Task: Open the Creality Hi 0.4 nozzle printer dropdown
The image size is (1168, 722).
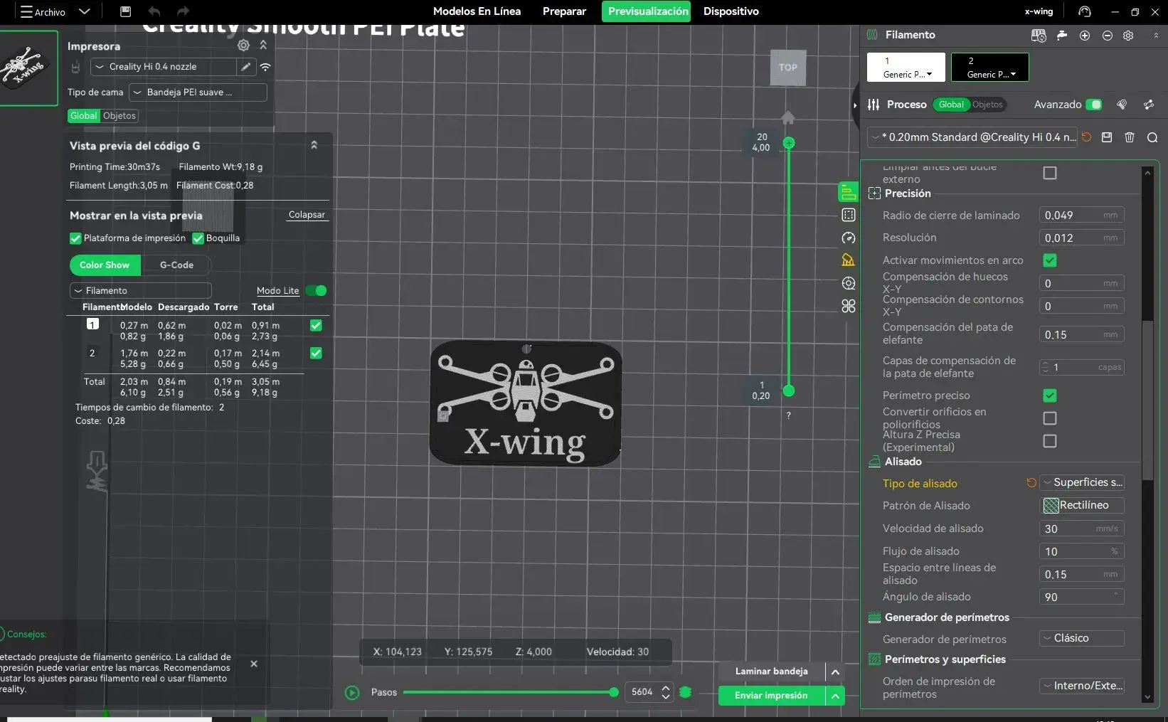Action: [x=164, y=67]
